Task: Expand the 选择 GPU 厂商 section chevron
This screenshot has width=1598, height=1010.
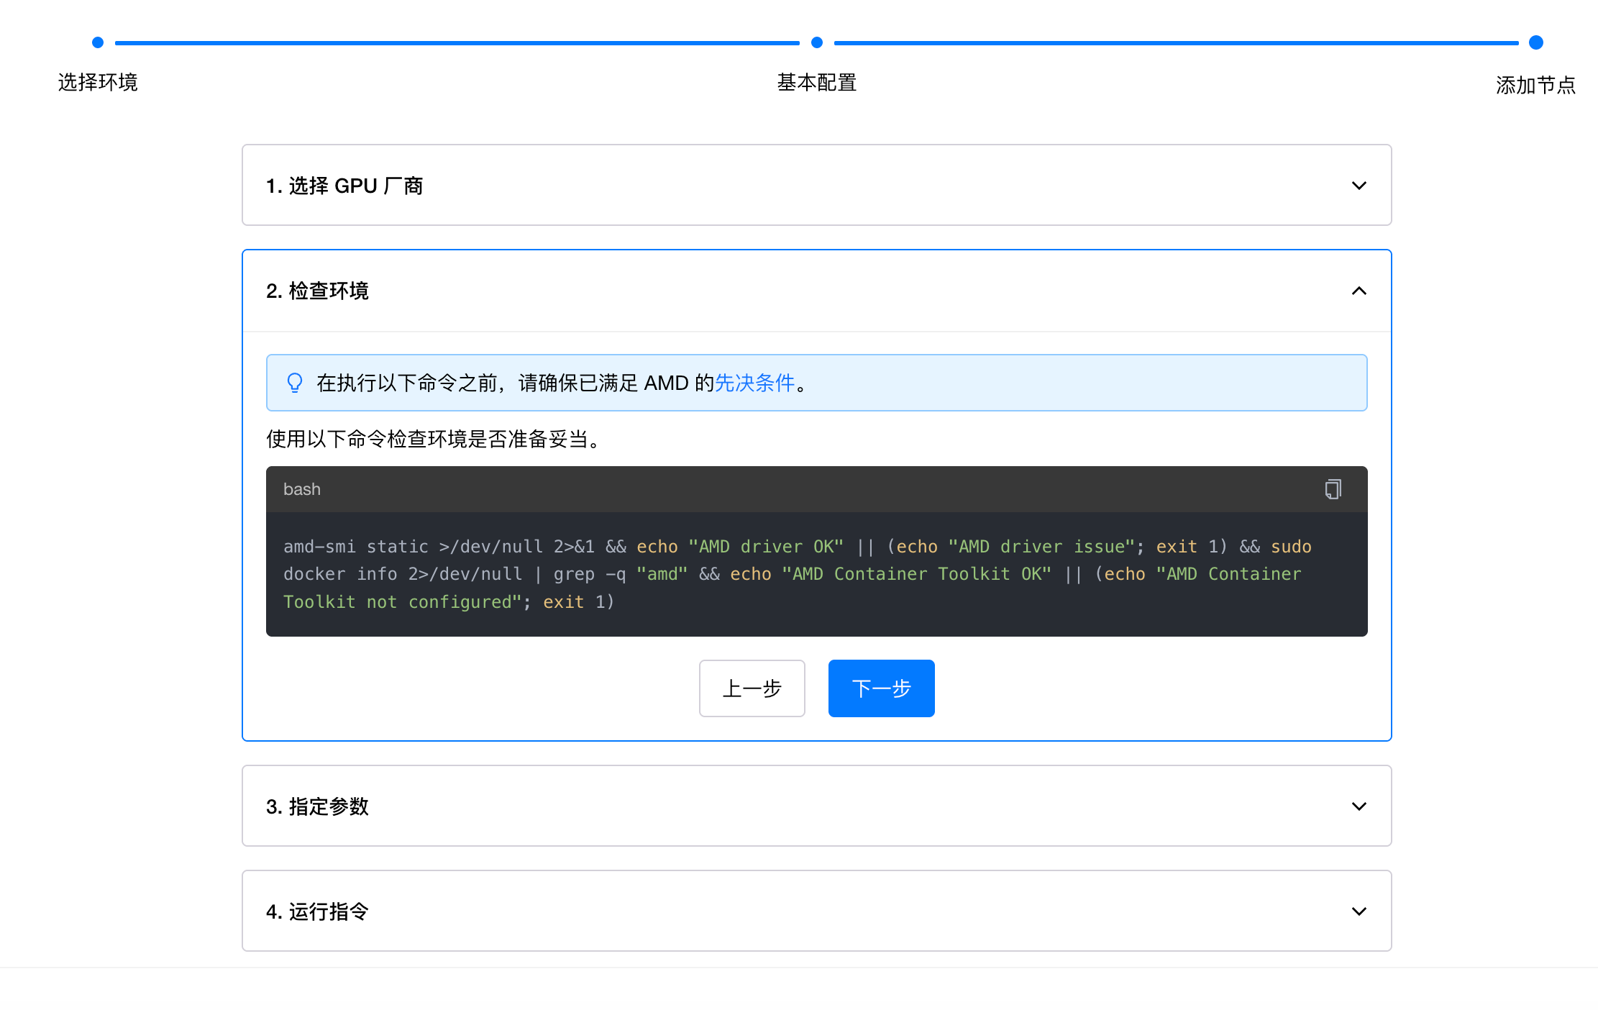Action: point(1359,186)
